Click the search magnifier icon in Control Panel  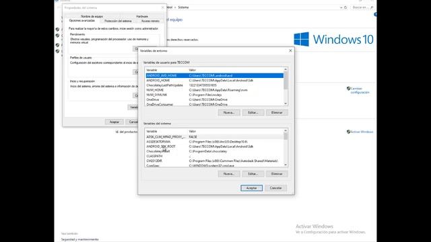[372, 7]
